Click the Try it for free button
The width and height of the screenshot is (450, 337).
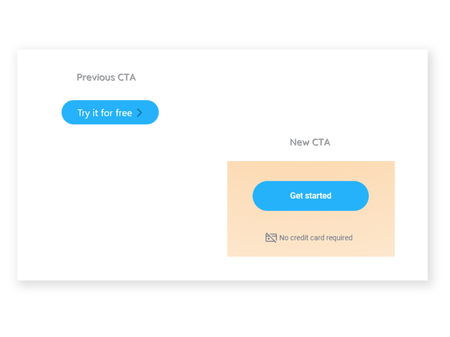click(110, 112)
